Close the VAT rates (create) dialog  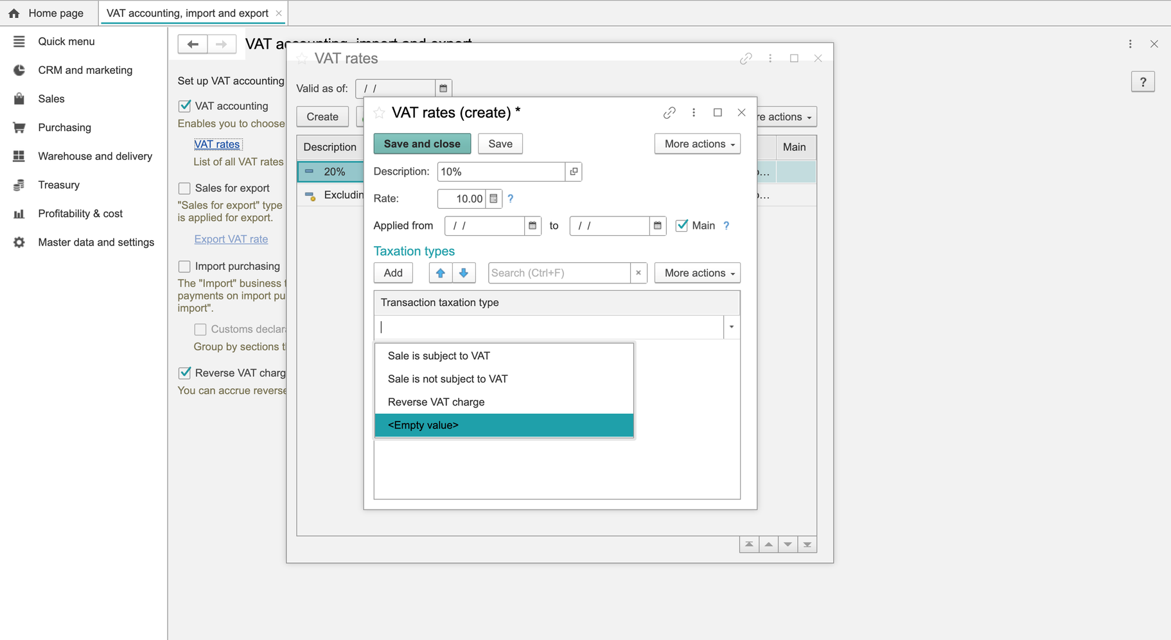coord(742,112)
